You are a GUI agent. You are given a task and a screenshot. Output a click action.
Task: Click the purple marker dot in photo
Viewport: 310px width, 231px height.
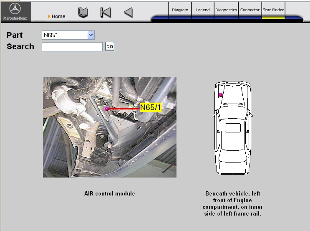point(106,109)
